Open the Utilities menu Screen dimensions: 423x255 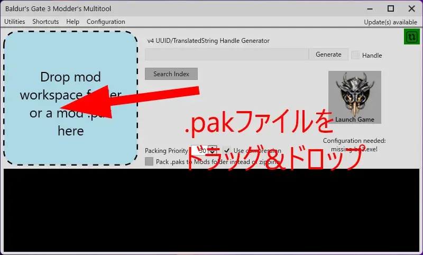[x=15, y=22]
